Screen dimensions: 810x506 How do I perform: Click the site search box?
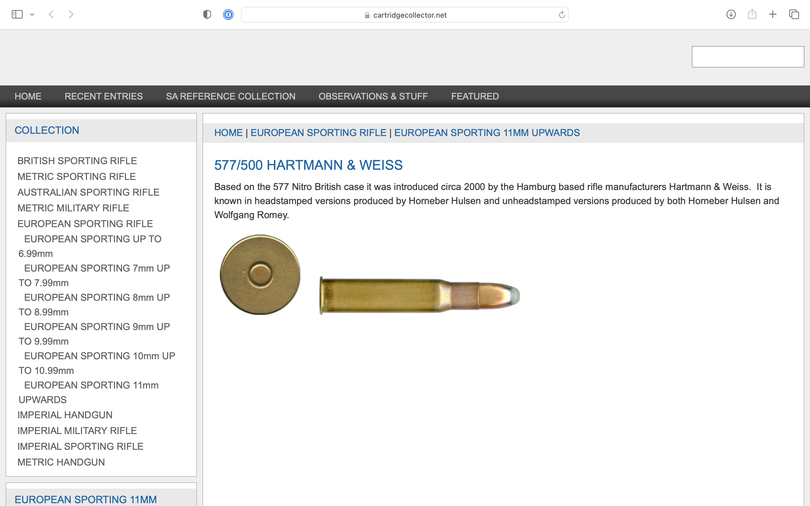click(748, 57)
